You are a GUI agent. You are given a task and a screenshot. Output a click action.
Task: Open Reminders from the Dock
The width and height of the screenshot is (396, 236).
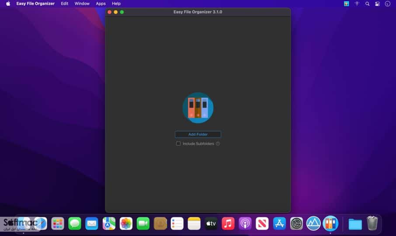[177, 224]
